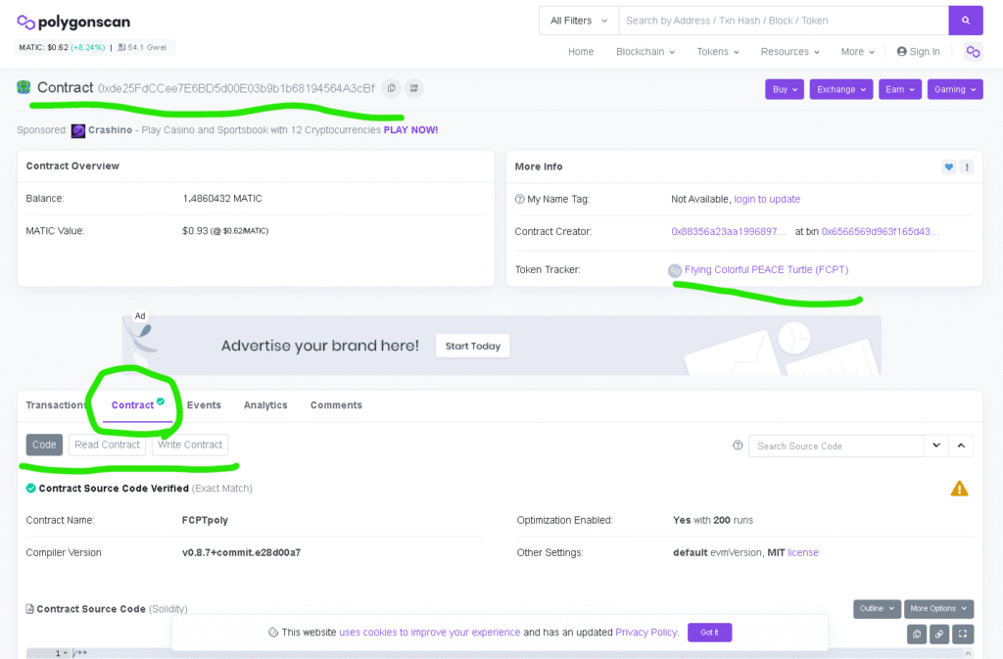Open the Outline dropdown
The height and width of the screenshot is (659, 1003).
877,609
